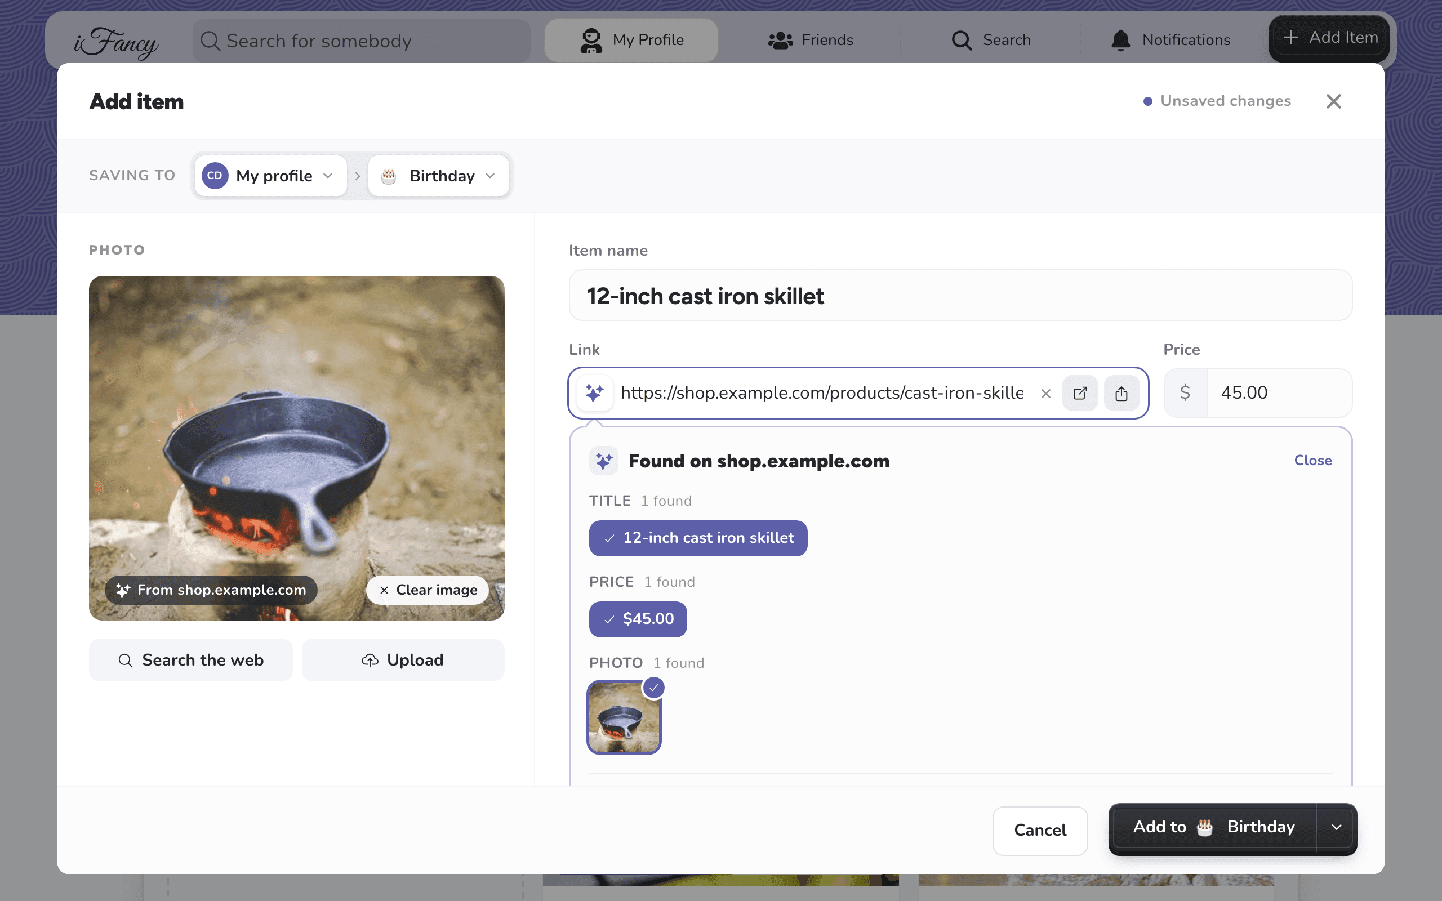
Task: Click the share link icon
Action: click(x=1121, y=393)
